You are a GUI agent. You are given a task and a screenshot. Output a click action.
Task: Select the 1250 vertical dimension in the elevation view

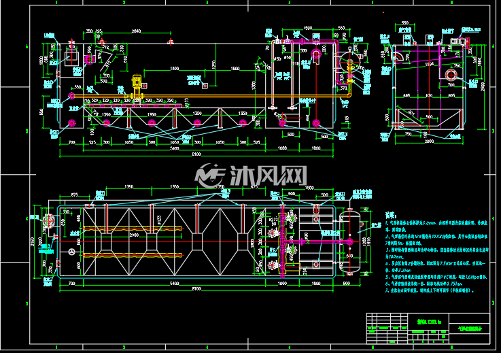[213, 65]
